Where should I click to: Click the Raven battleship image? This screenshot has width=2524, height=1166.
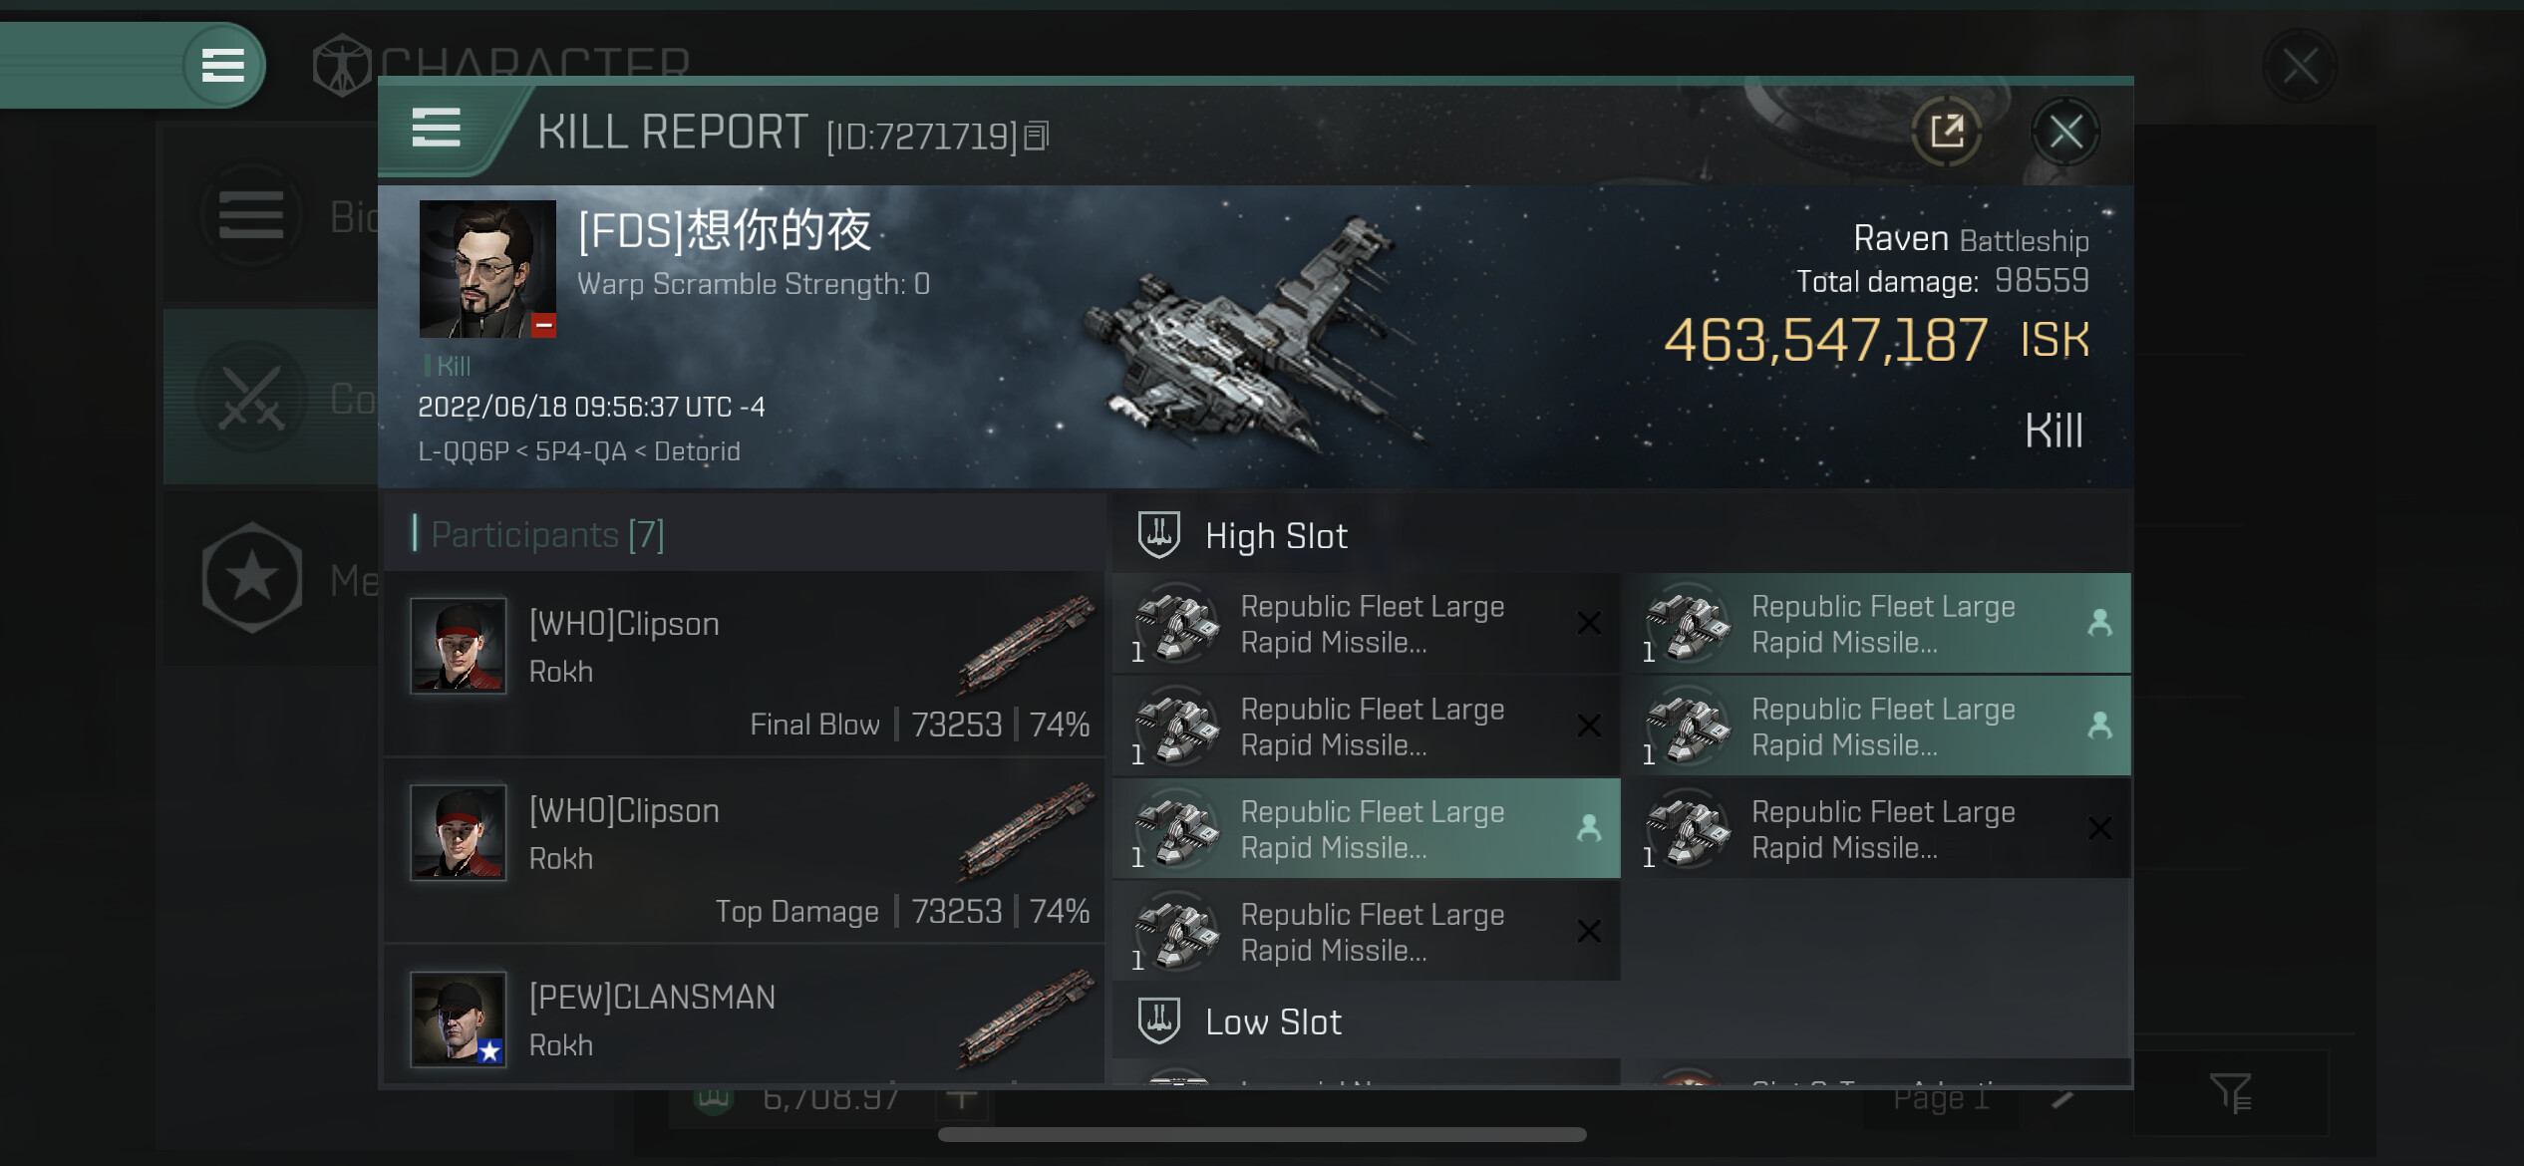click(x=1261, y=339)
